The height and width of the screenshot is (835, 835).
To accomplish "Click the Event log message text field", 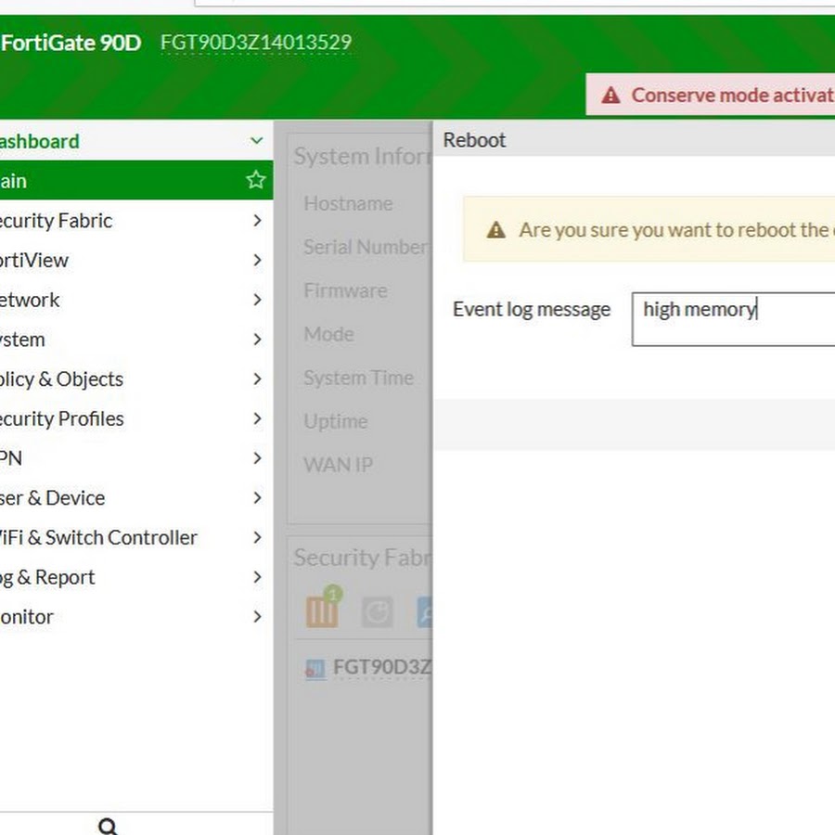I will pyautogui.click(x=733, y=320).
